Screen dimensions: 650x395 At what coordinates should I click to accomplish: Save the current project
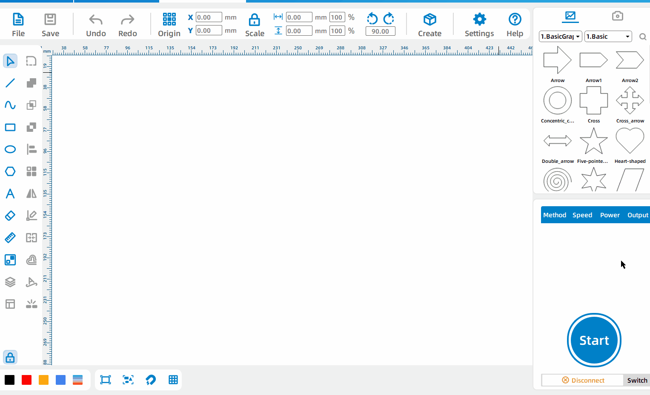click(x=50, y=25)
